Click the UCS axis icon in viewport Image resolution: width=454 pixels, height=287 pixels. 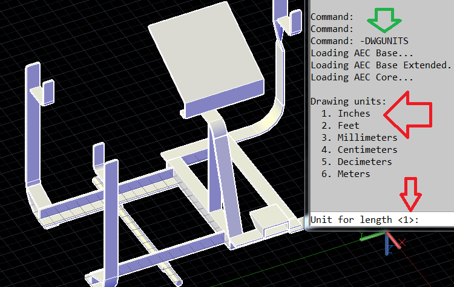point(387,243)
